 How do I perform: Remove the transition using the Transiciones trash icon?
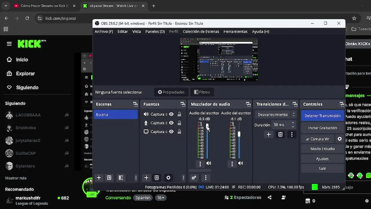point(280,134)
